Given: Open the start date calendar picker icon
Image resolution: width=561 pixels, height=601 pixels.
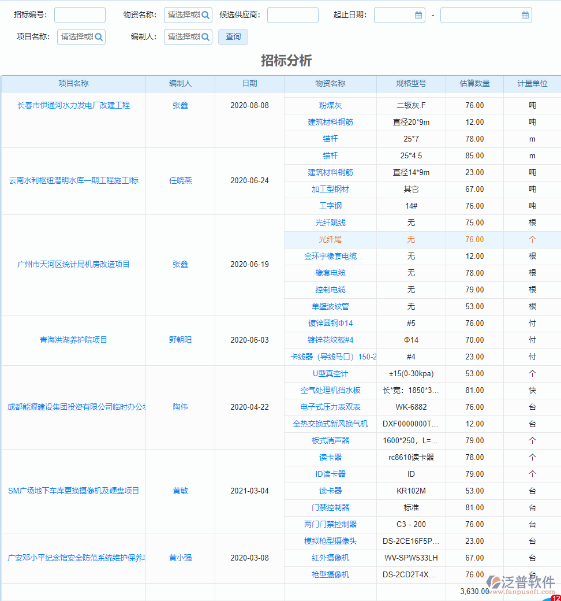Looking at the screenshot, I should pos(418,14).
